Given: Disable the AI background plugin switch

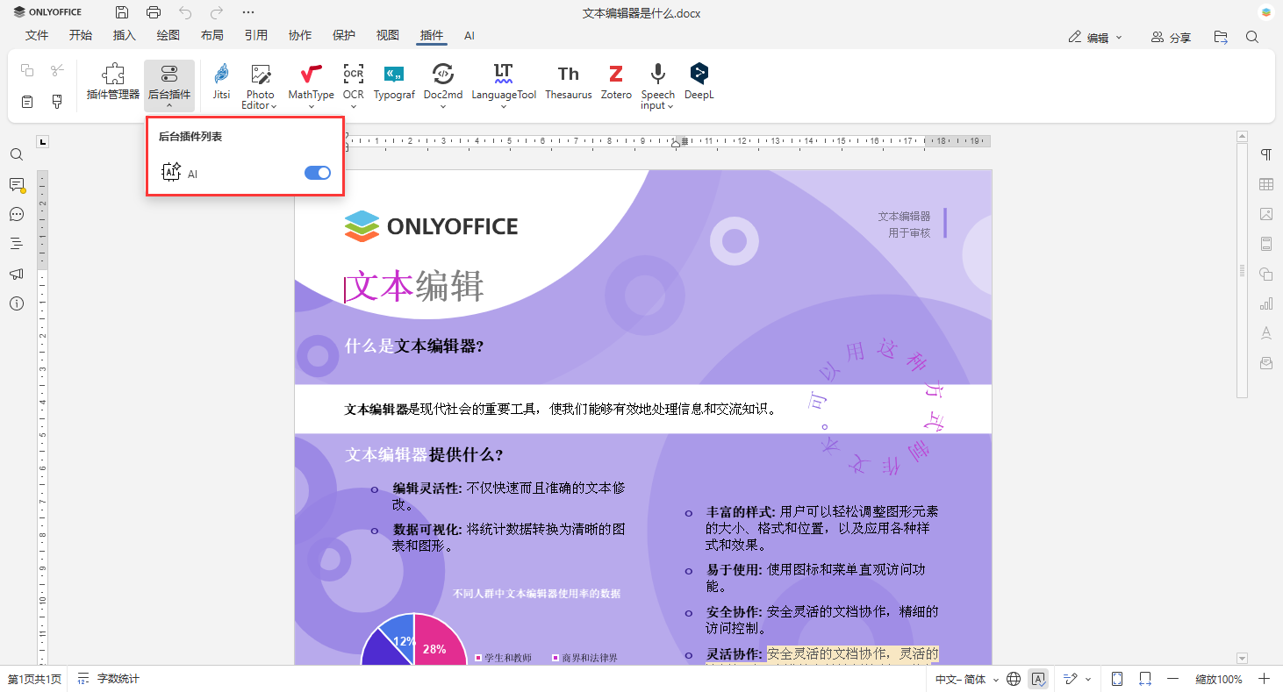Looking at the screenshot, I should click(x=318, y=173).
